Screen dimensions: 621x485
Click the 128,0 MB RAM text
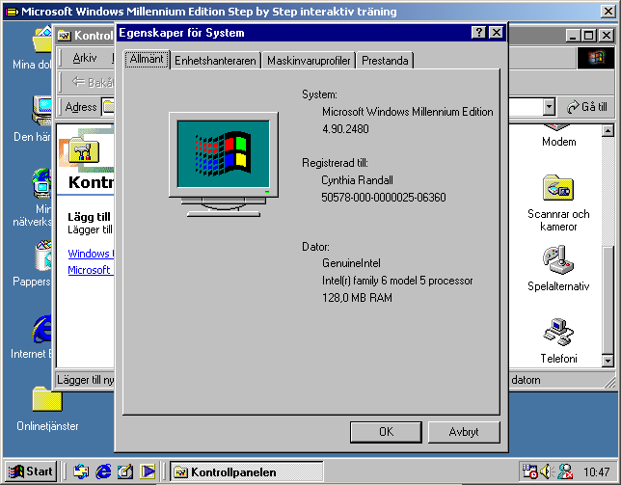(357, 297)
